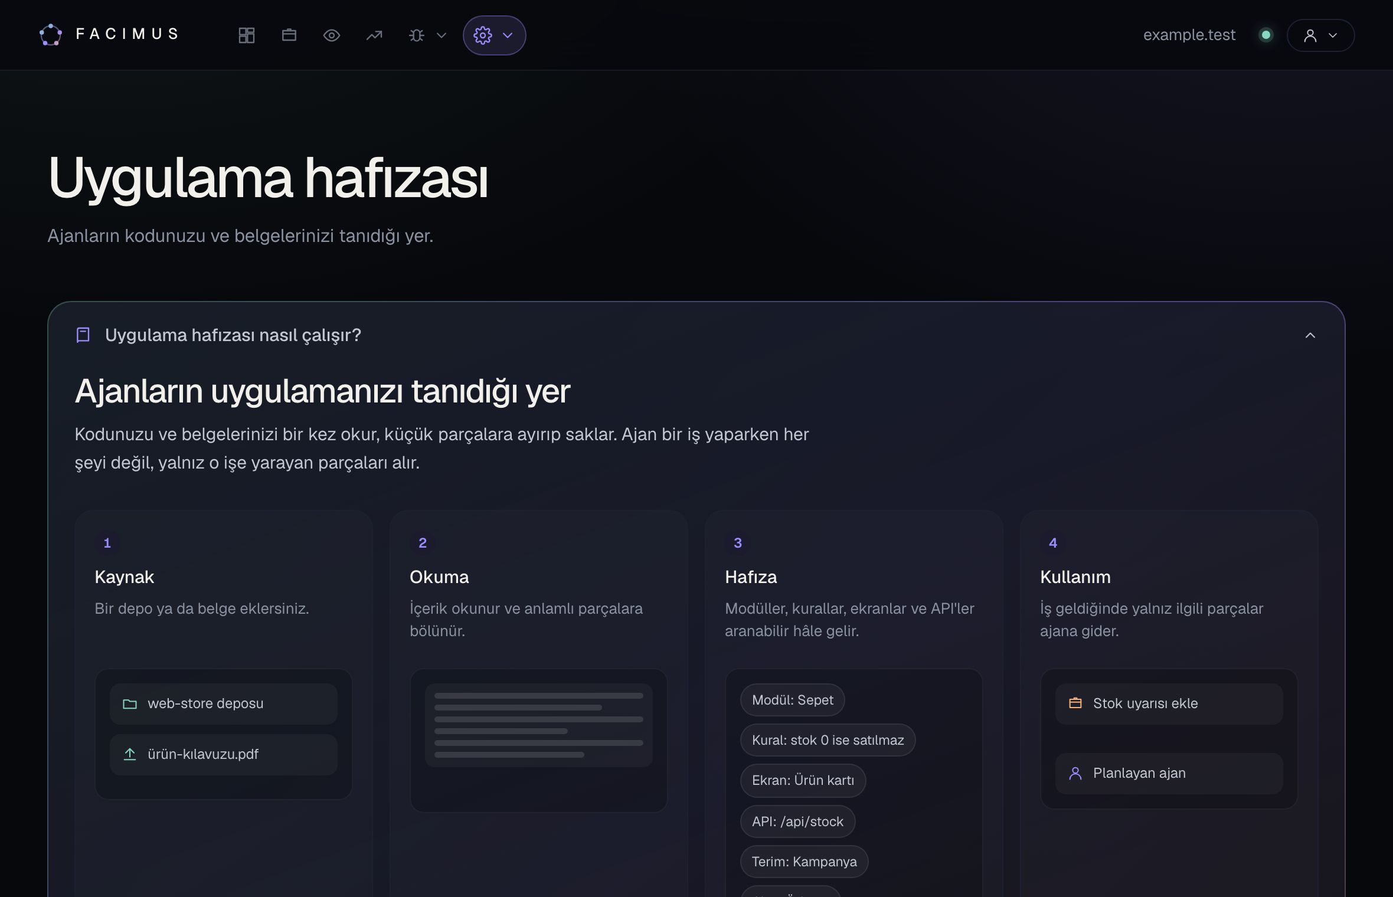1393x897 pixels.
Task: Click the green status indicator dot
Action: coord(1266,35)
